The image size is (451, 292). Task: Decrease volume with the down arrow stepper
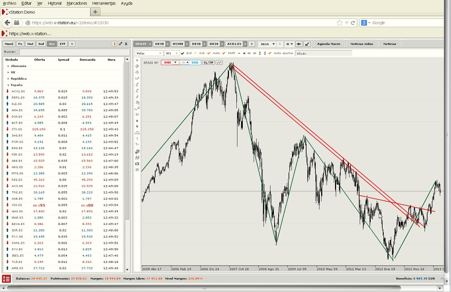[x=175, y=62]
